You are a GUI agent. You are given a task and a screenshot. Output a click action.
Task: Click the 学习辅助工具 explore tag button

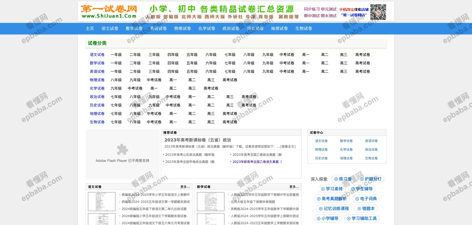click(x=362, y=218)
